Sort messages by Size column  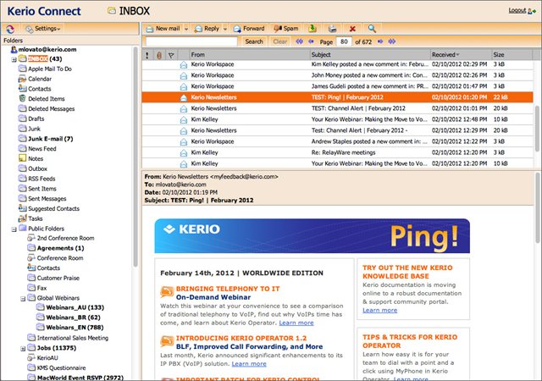[x=512, y=55]
